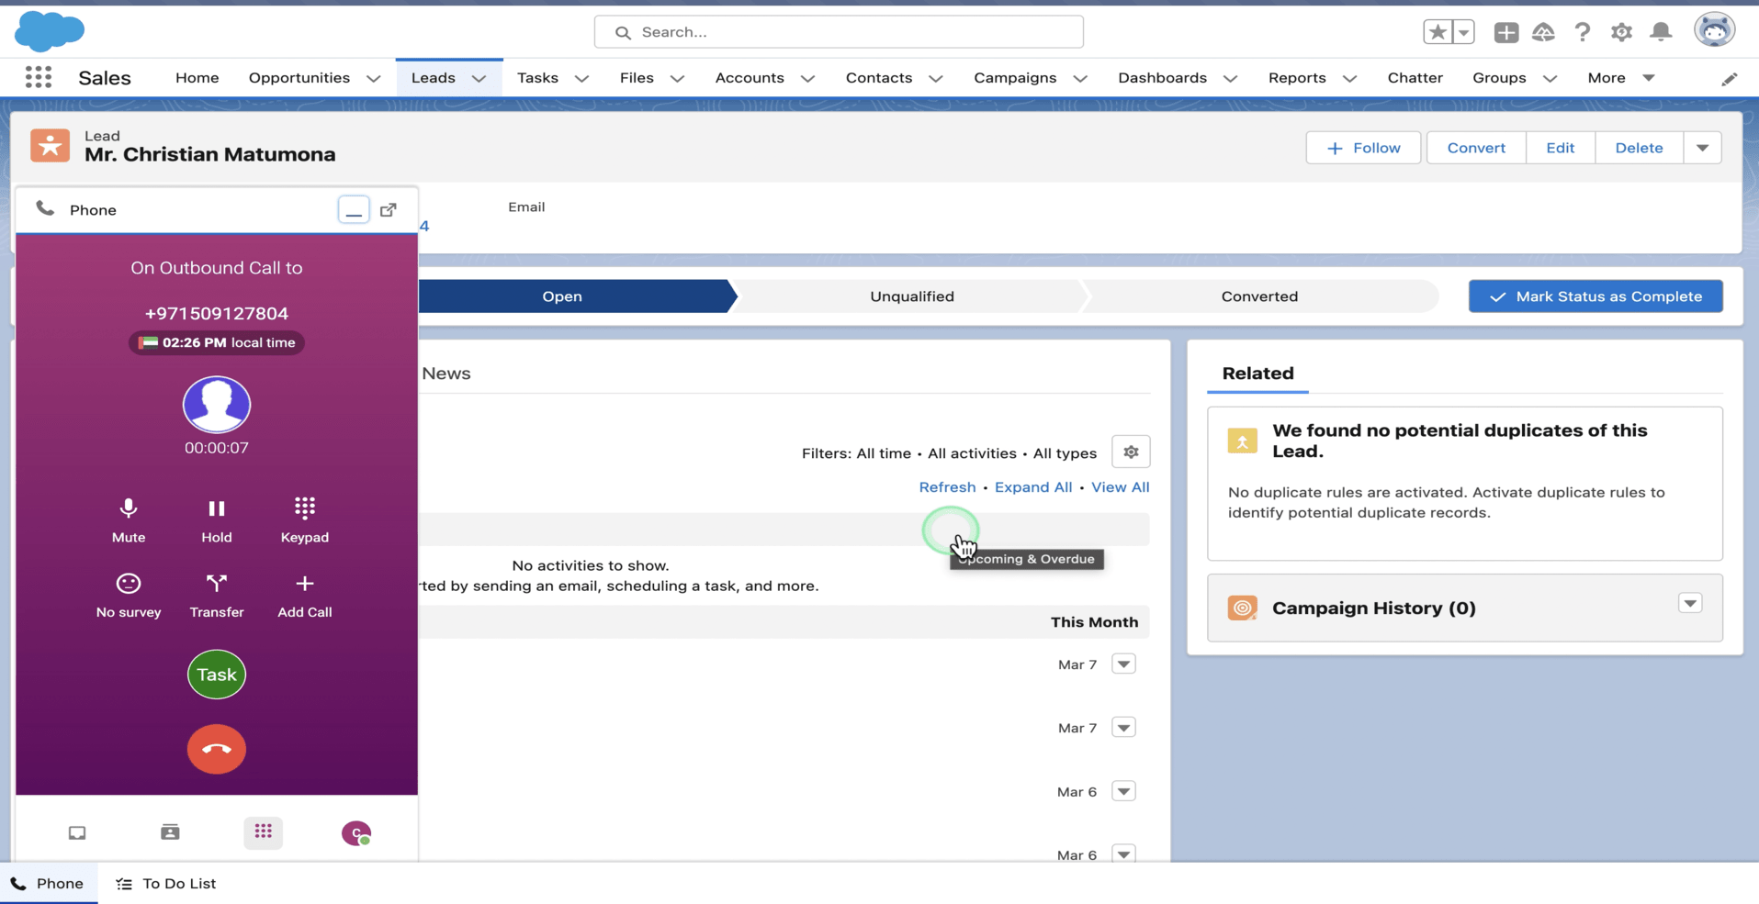
Task: Click the Delete button
Action: [x=1639, y=148]
